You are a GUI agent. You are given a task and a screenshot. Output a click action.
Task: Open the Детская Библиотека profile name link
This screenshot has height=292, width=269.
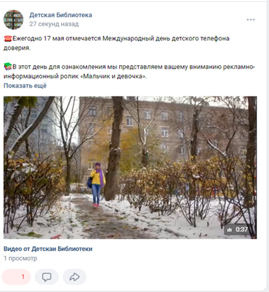[x=61, y=15]
